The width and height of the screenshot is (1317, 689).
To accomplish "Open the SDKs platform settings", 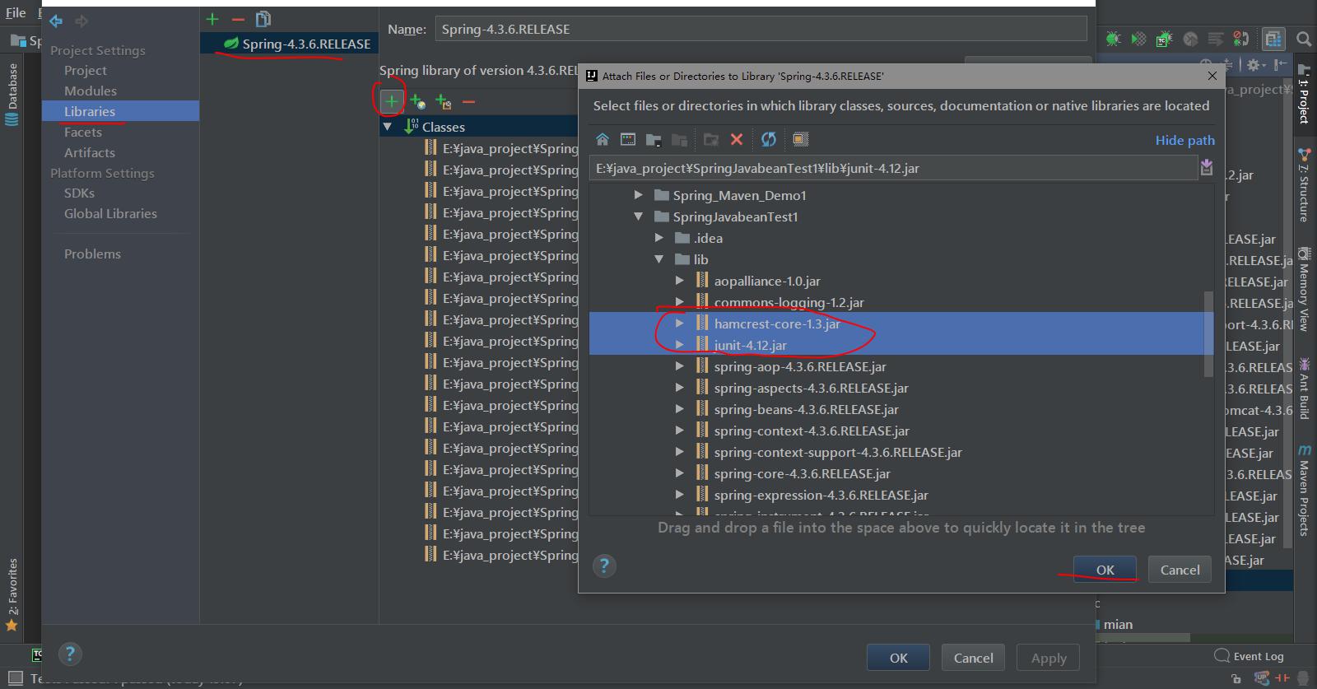I will coord(79,193).
